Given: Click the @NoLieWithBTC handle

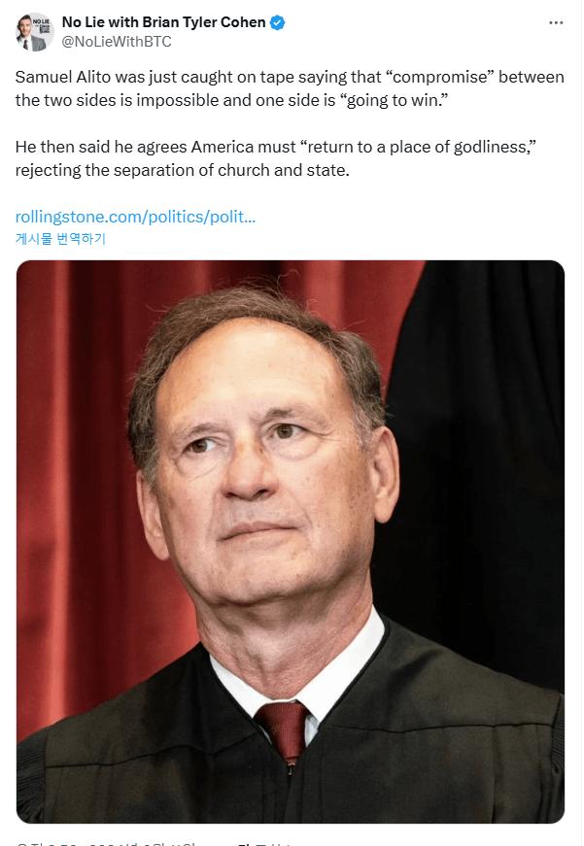Looking at the screenshot, I should (x=117, y=42).
